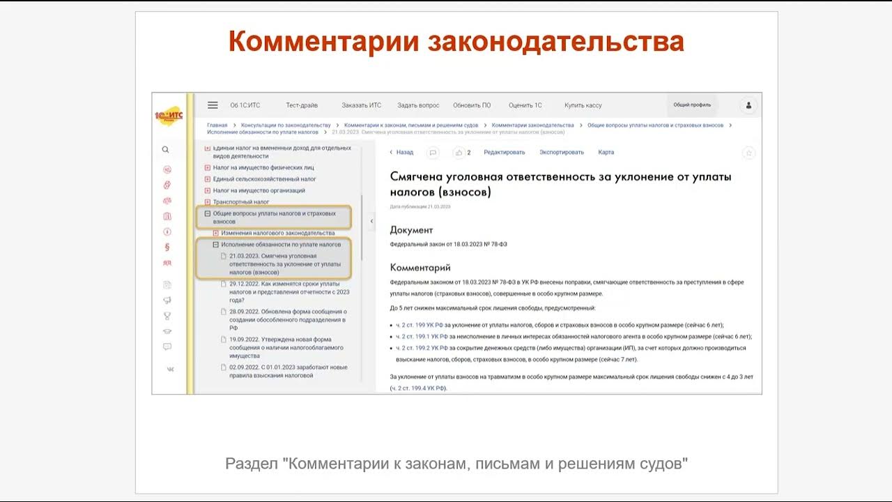The height and width of the screenshot is (502, 892).
Task: Open tree article dated 29.12.2022
Action: [x=289, y=292]
